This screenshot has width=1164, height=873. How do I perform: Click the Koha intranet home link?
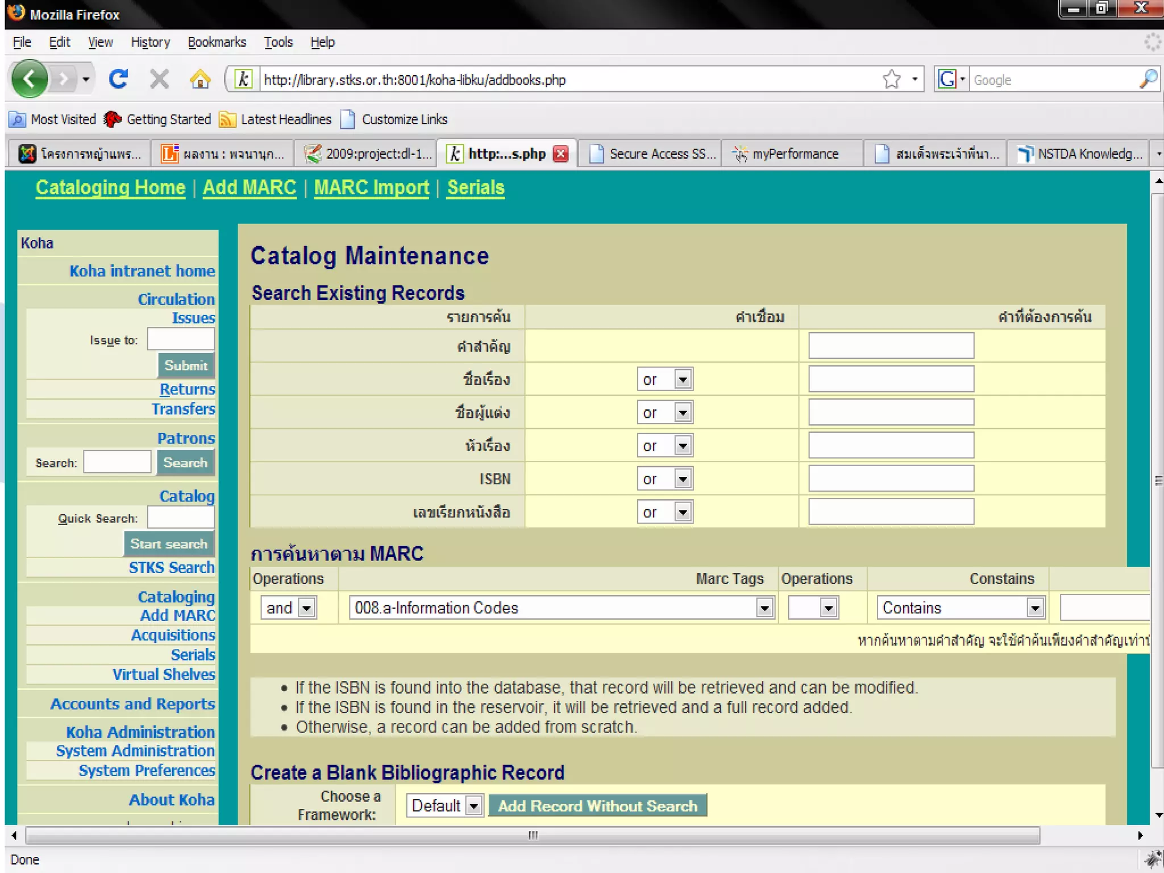pyautogui.click(x=142, y=271)
